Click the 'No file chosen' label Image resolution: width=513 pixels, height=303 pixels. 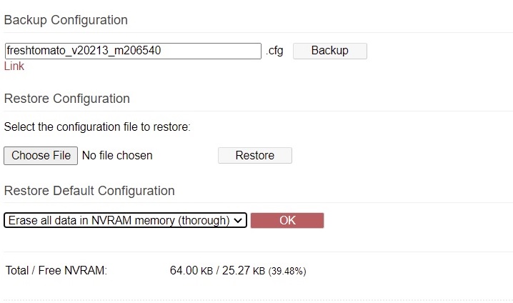click(x=117, y=155)
